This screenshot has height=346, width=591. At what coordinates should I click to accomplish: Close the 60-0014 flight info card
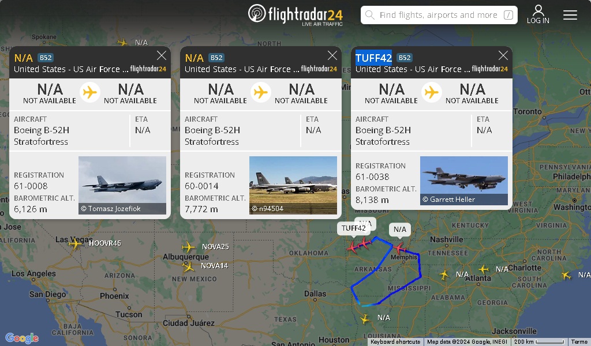pyautogui.click(x=332, y=56)
